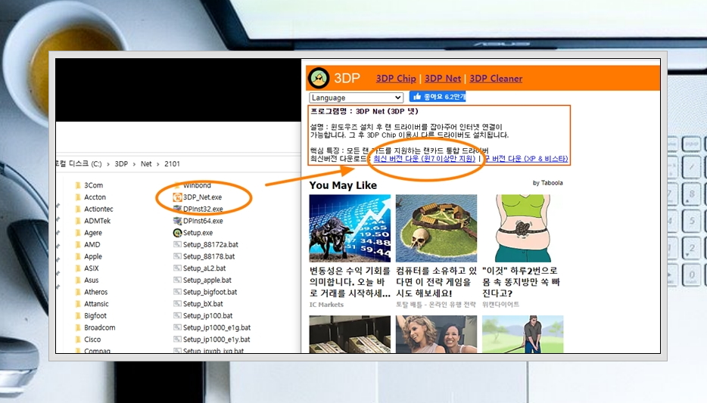The width and height of the screenshot is (707, 403).
Task: Click the 3DP breadcrumb segment
Action: 121,164
